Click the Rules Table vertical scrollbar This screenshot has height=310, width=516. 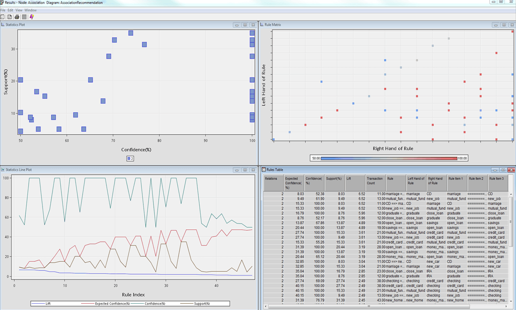coord(511,222)
